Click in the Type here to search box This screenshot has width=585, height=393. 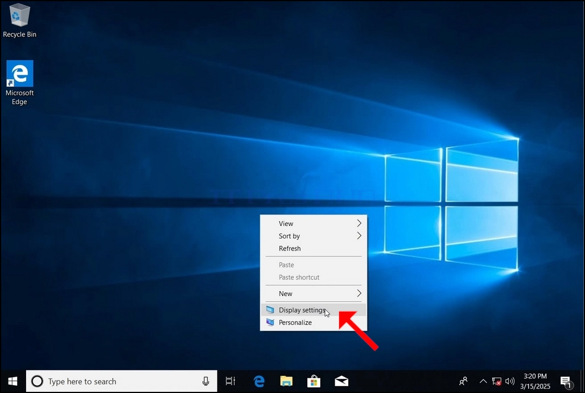[121, 381]
